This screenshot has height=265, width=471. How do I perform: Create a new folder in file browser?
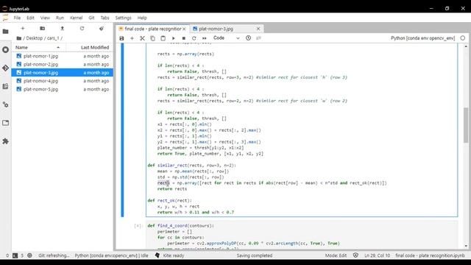[43, 28]
